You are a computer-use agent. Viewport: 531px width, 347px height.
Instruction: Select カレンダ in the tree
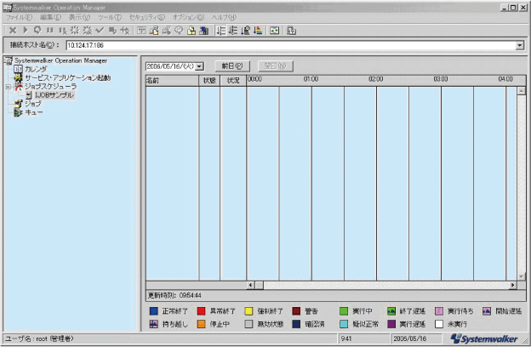36,69
